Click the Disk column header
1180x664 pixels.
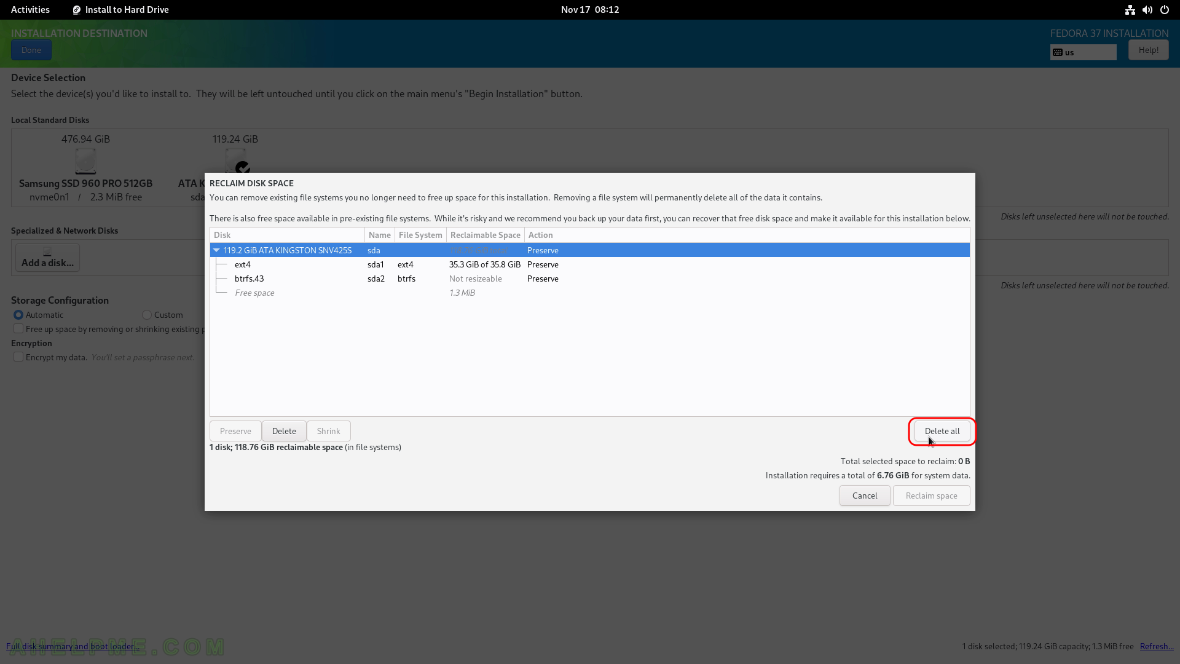point(287,235)
